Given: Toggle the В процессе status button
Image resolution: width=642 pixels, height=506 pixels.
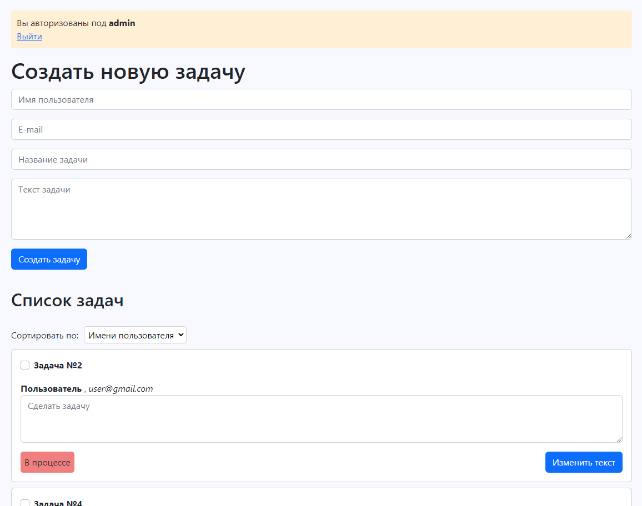Looking at the screenshot, I should click(x=47, y=462).
